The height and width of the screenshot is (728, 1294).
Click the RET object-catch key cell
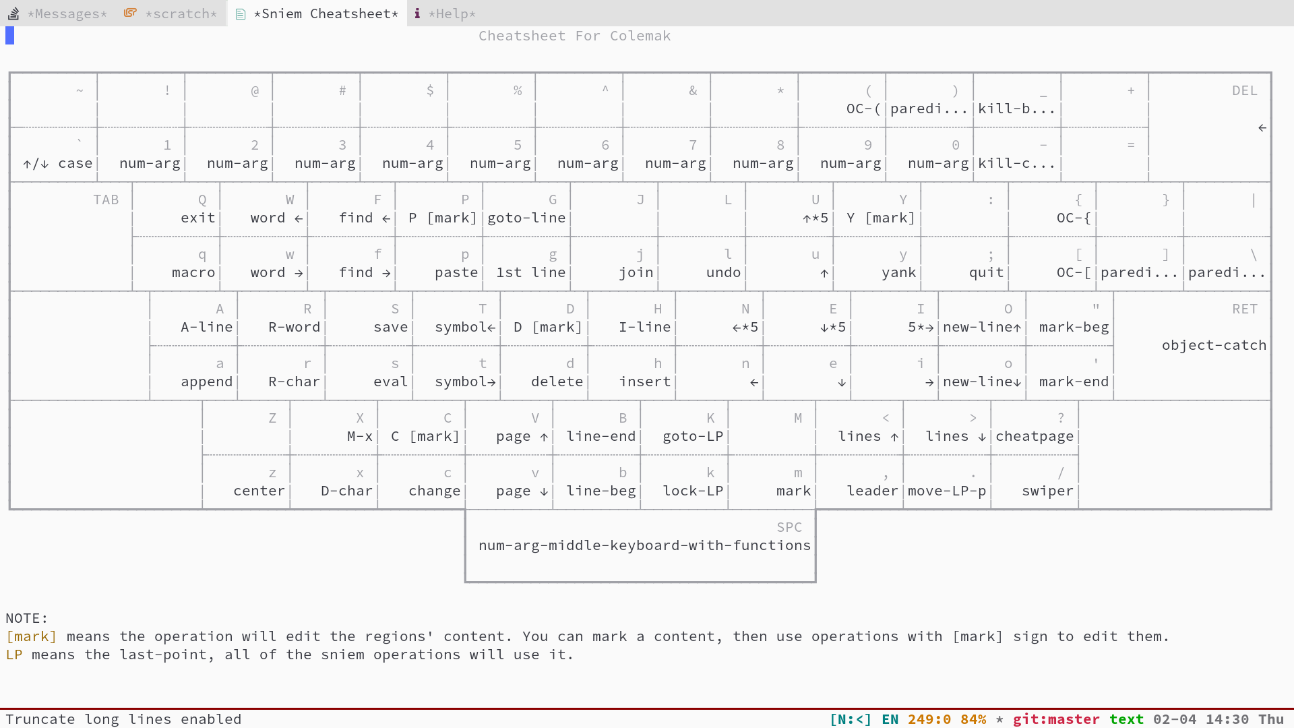[x=1213, y=345]
